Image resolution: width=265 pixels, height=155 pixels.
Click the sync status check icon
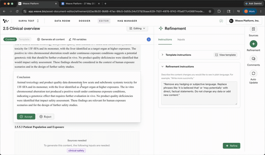pyautogui.click(x=221, y=21)
